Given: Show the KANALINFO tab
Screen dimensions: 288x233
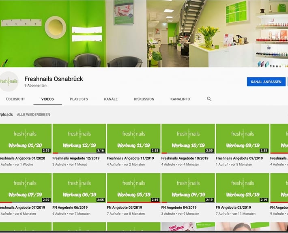Looking at the screenshot, I should tap(180, 99).
